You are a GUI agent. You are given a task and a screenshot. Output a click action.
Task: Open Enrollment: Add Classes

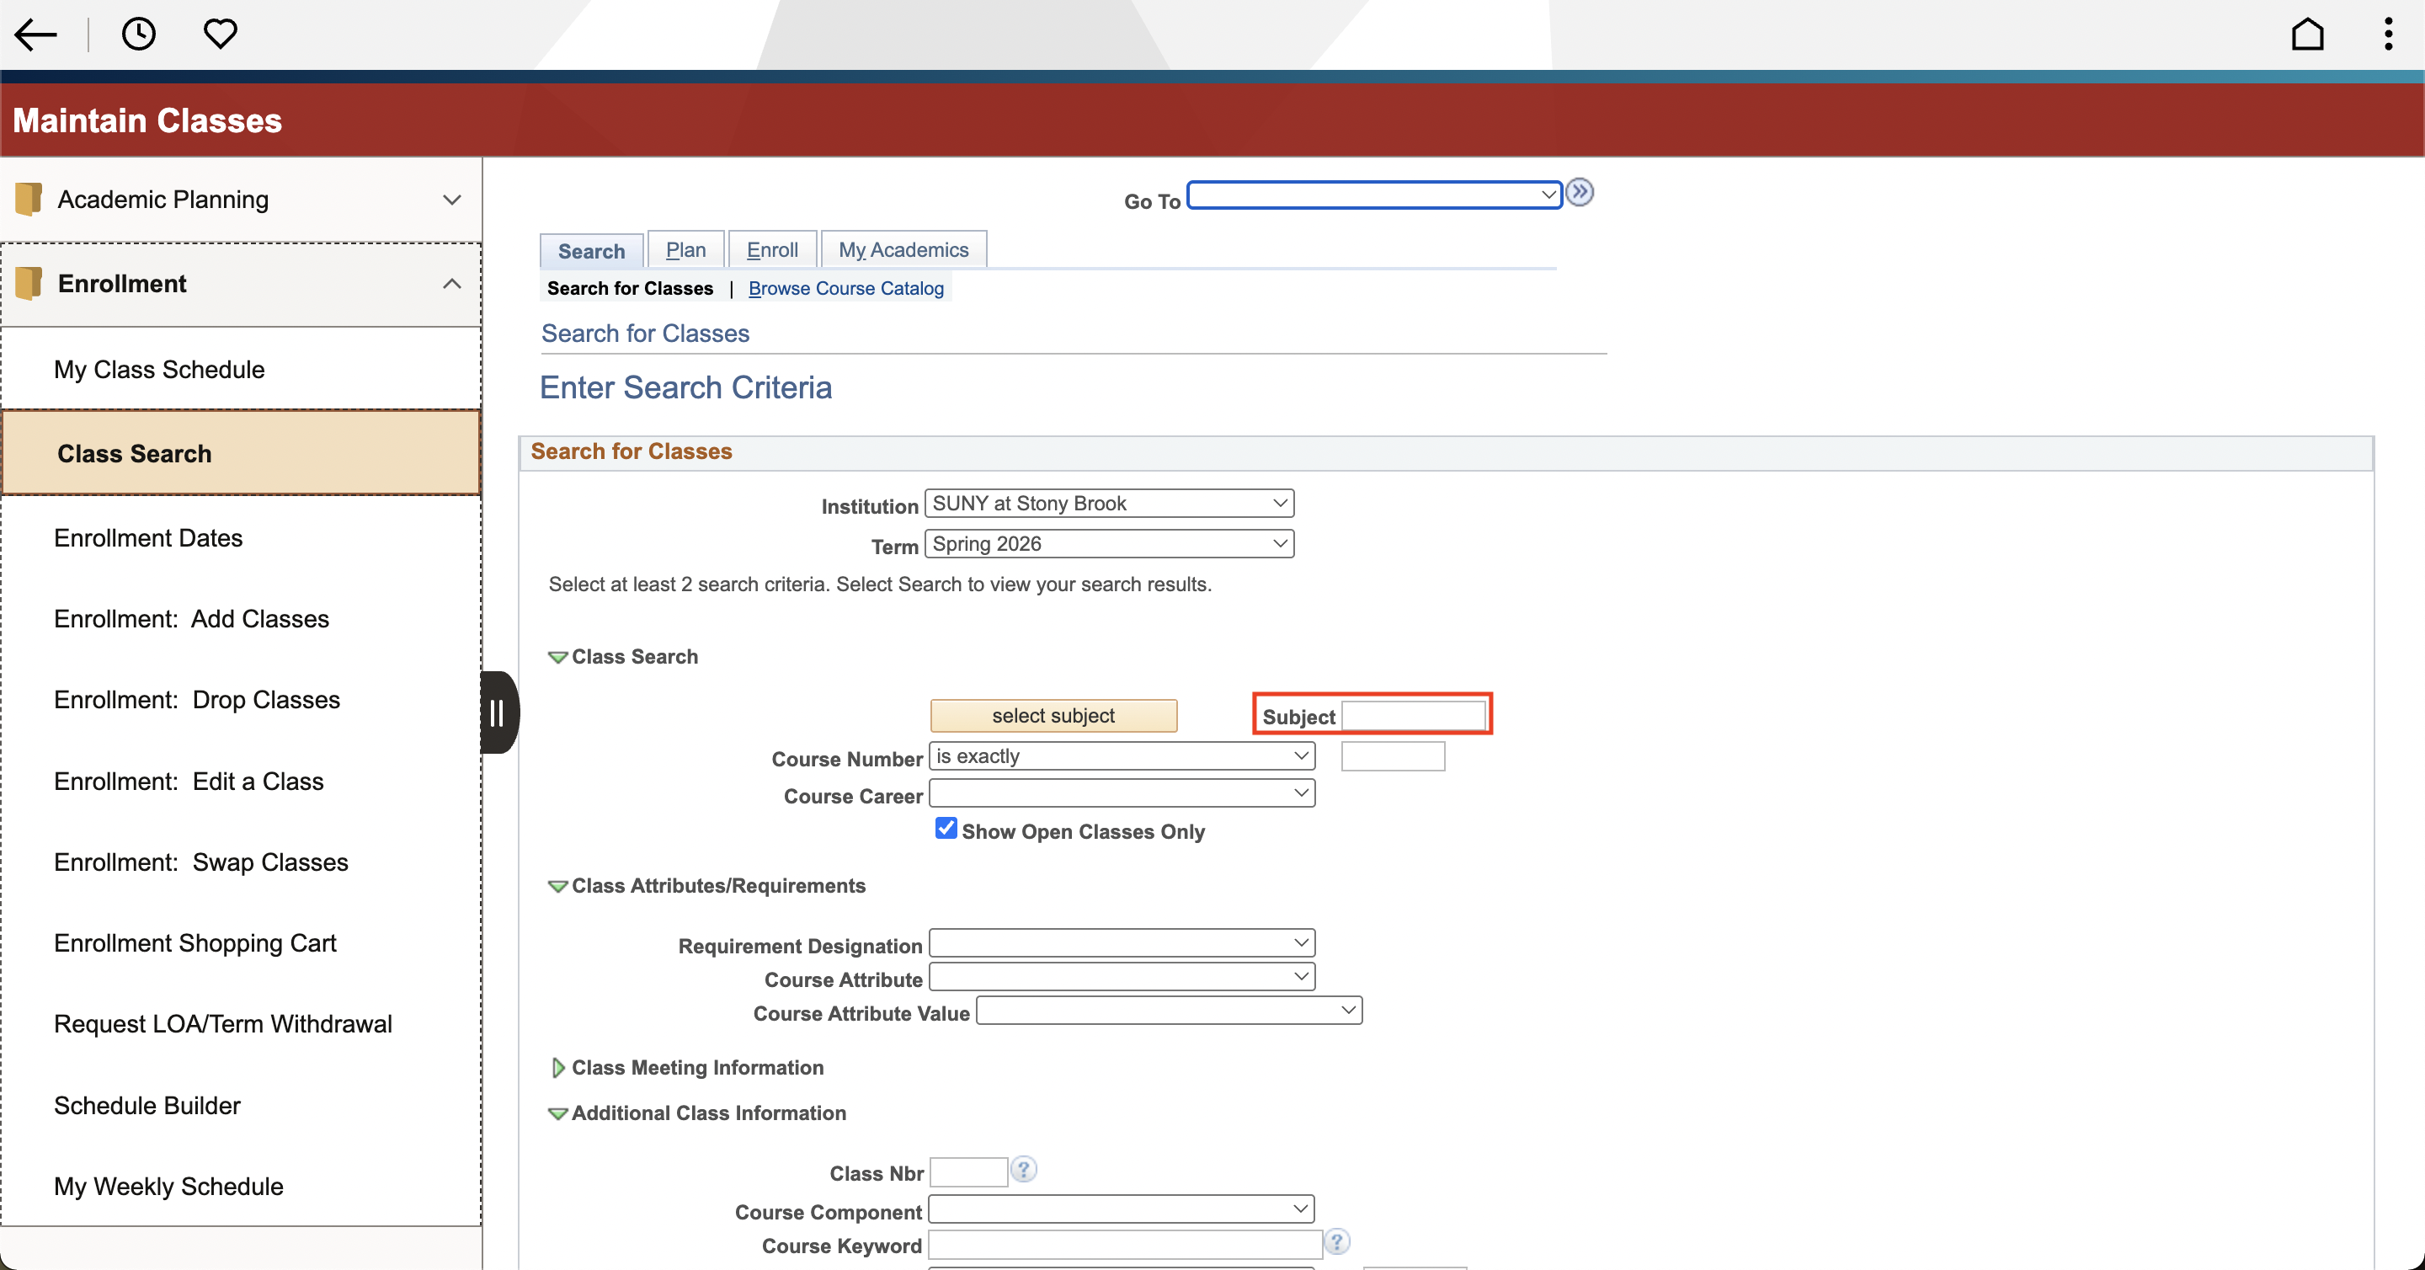[x=241, y=618]
